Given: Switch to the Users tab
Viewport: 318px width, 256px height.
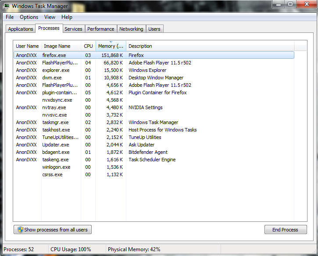Looking at the screenshot, I should [154, 29].
